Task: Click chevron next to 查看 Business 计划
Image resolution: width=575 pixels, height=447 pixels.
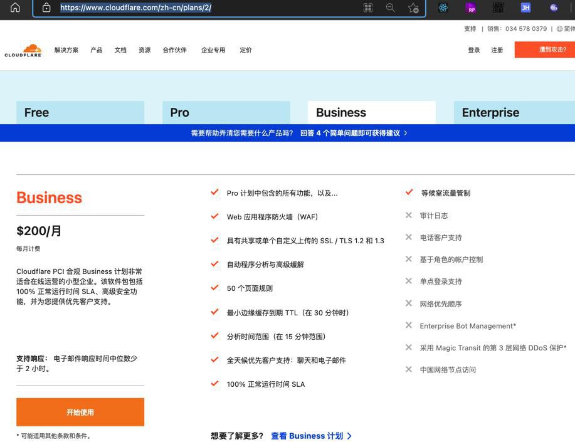Action: [x=349, y=436]
